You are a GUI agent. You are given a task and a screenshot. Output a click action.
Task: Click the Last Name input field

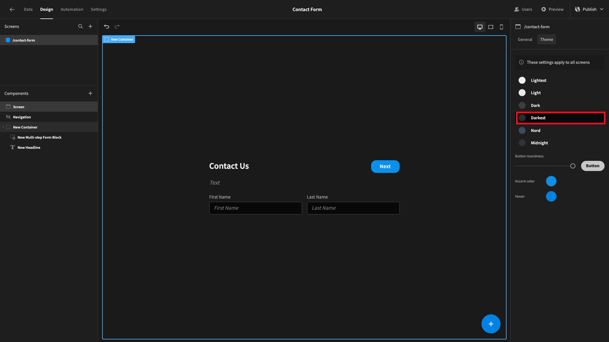353,208
